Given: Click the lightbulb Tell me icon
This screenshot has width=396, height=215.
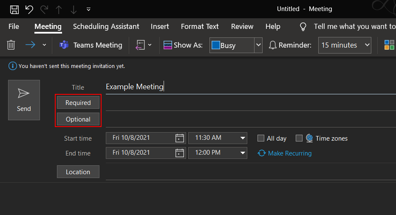Looking at the screenshot, I should coord(303,26).
